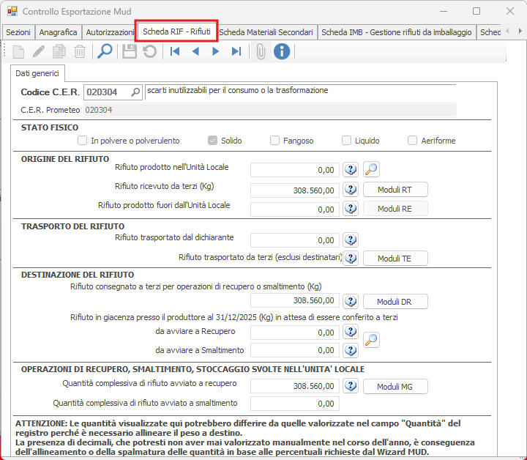The height and width of the screenshot is (460, 527).
Task: Open the Moduli RE button
Action: [x=395, y=209]
